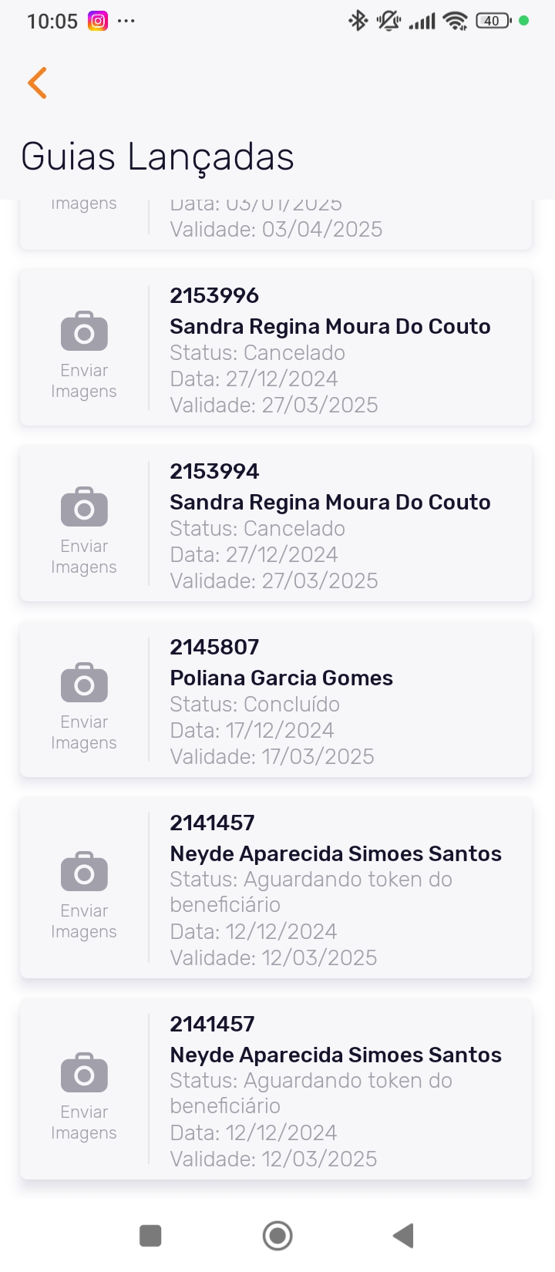
Task: Select the Poliana Garcia Gomes name
Action: (281, 678)
